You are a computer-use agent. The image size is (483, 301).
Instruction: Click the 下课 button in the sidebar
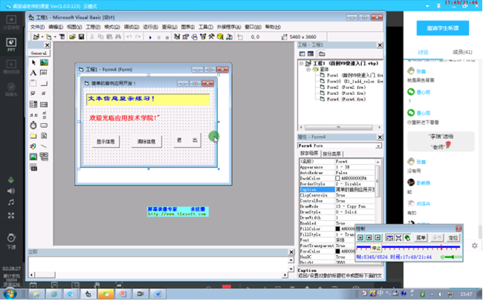point(11,241)
